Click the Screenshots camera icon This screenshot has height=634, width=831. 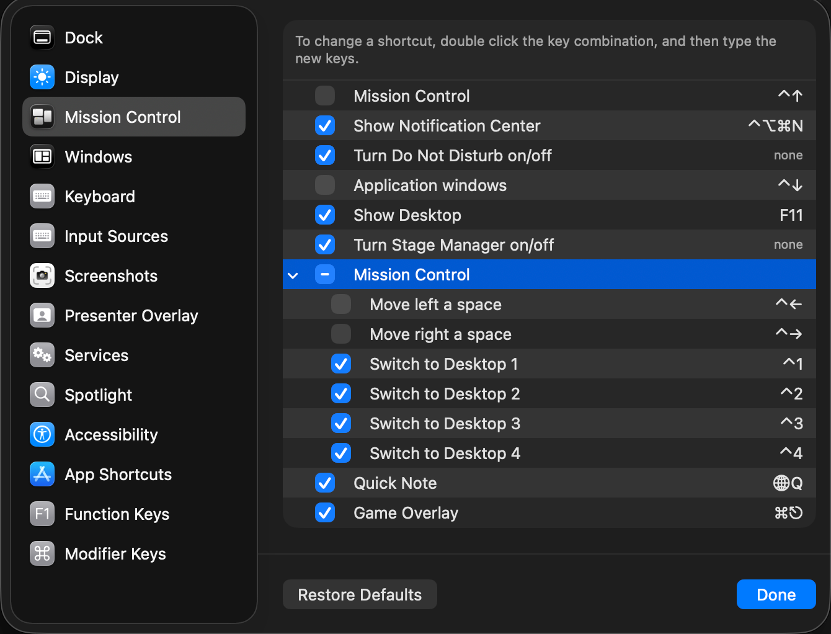click(x=42, y=276)
